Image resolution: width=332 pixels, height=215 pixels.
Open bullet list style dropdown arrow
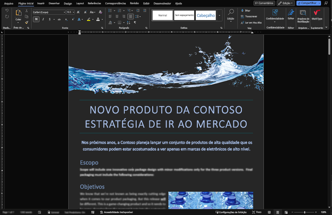tap(114, 10)
